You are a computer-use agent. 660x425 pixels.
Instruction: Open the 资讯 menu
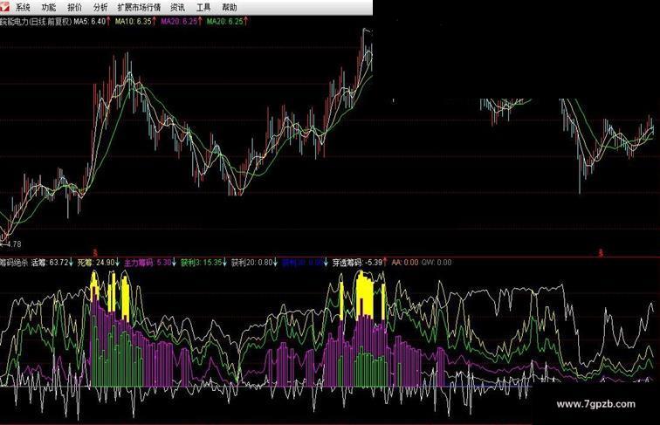coord(177,7)
